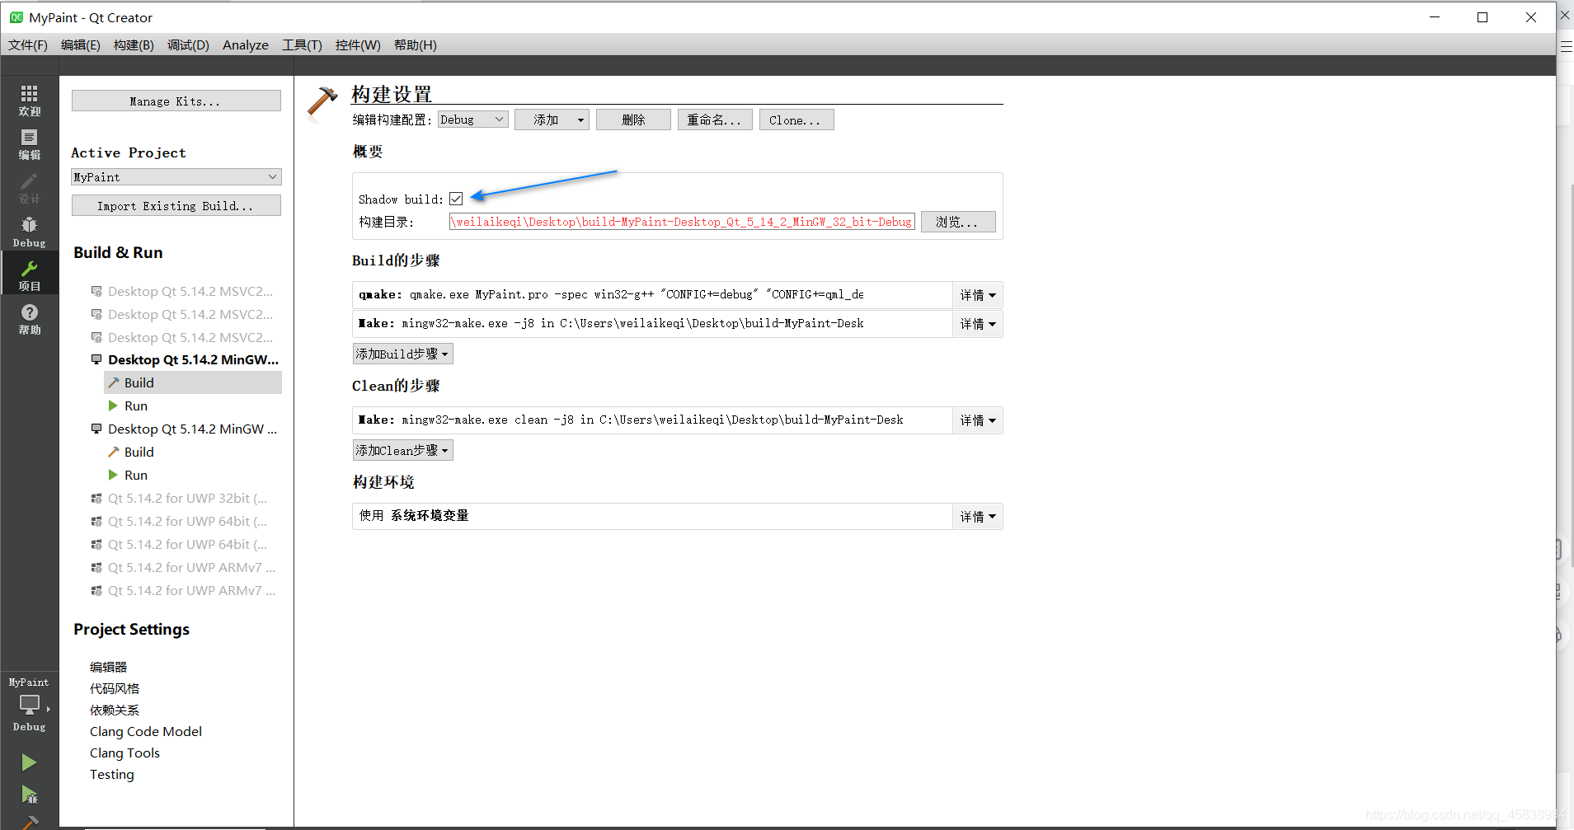The height and width of the screenshot is (830, 1574).
Task: Click the build directory path field
Action: 682,222
